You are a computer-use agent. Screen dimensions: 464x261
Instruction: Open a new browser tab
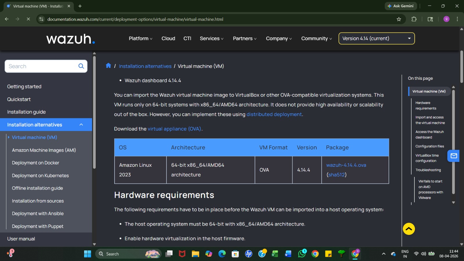pos(80,6)
